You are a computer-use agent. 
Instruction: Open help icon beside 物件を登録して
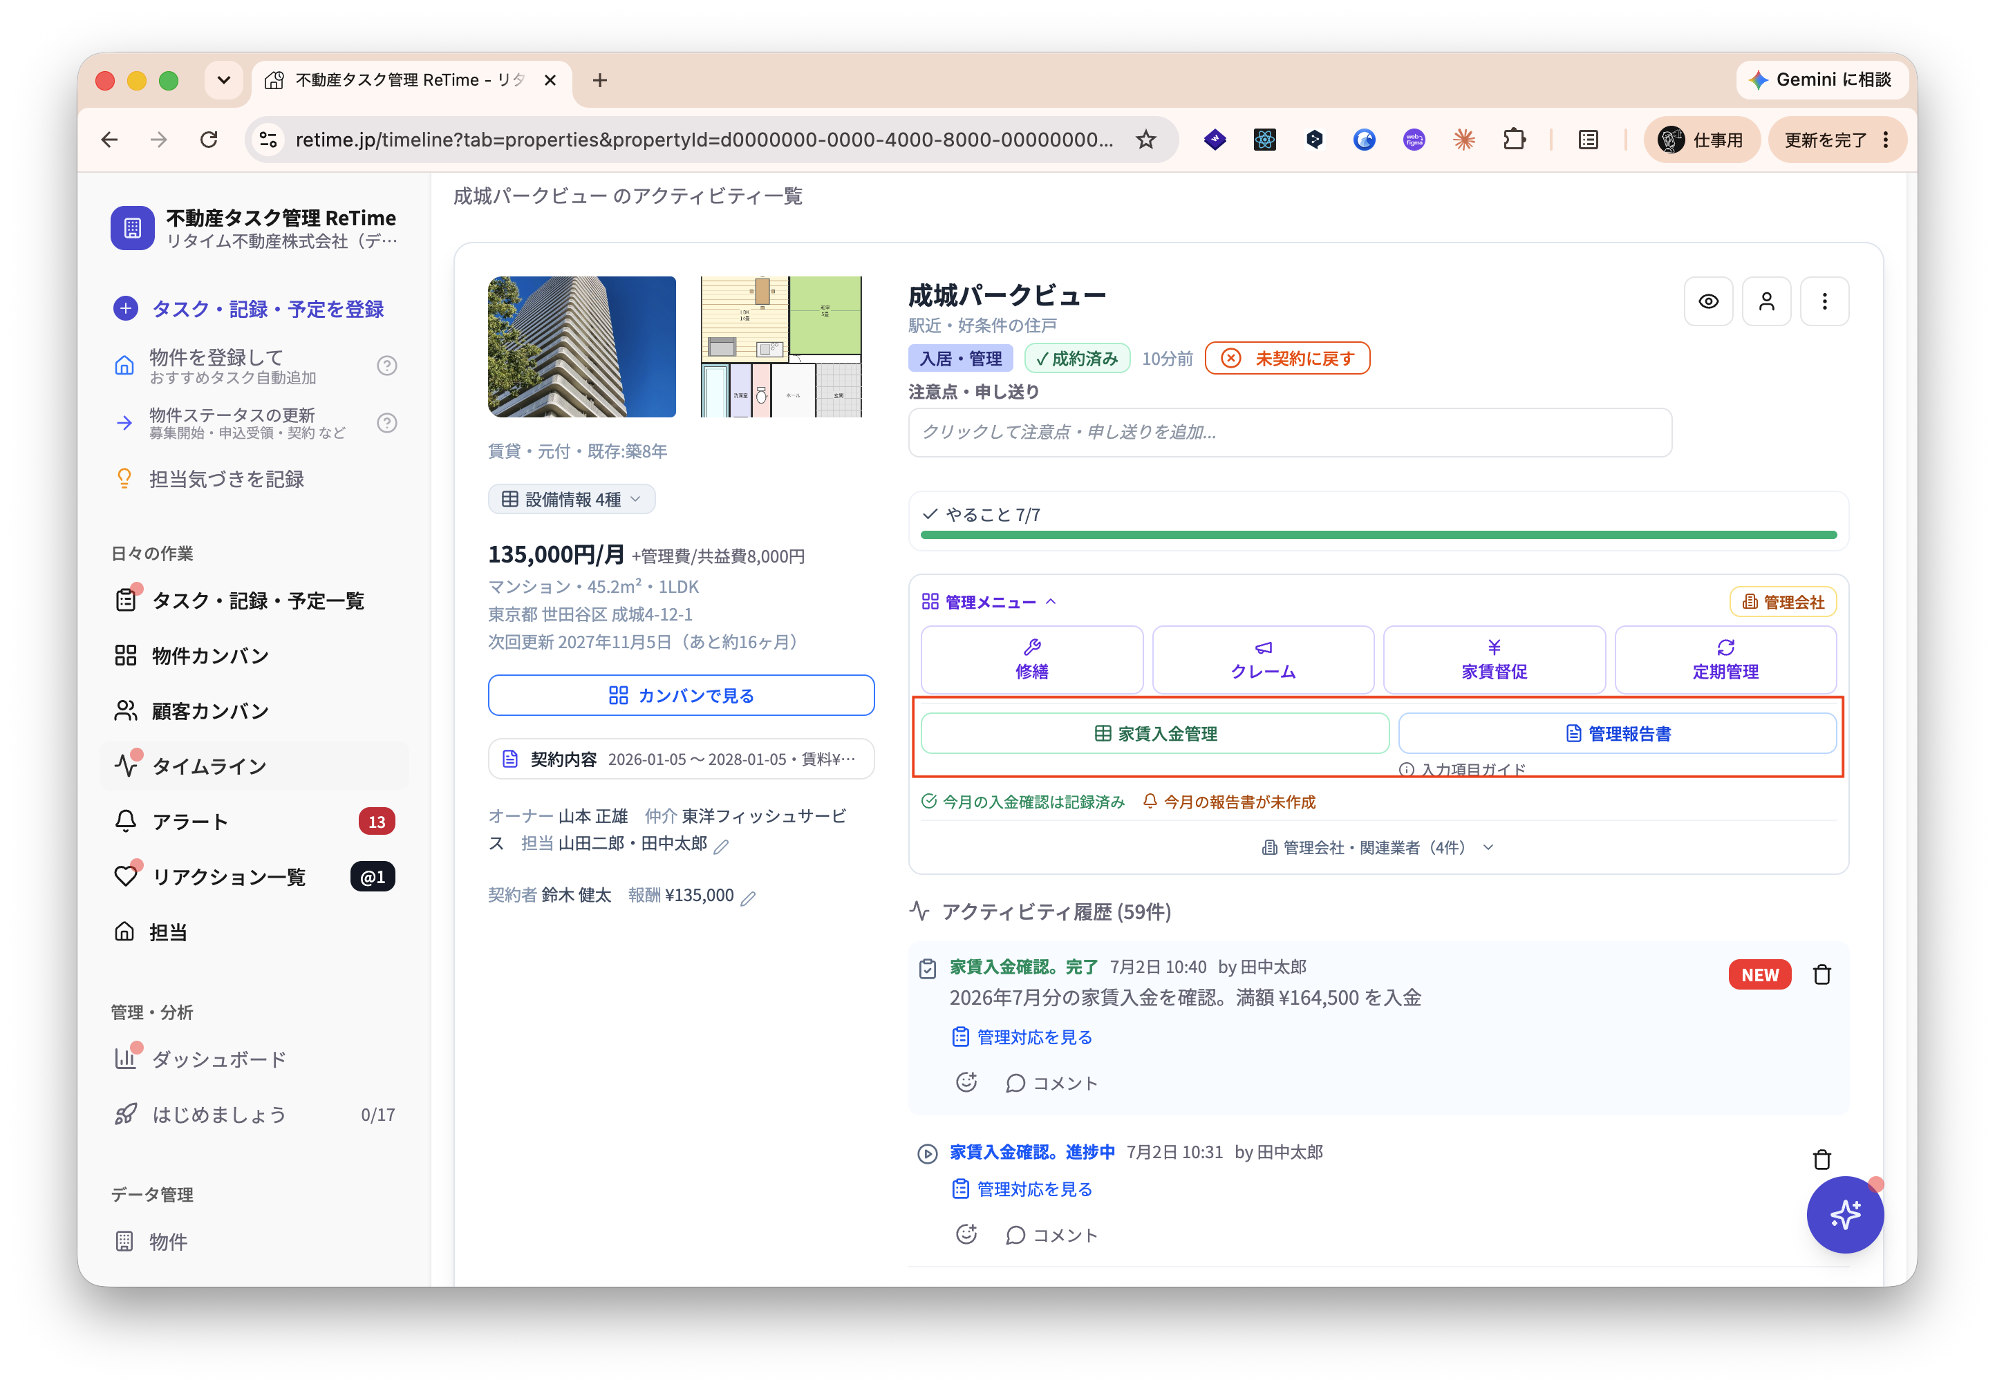tap(386, 366)
